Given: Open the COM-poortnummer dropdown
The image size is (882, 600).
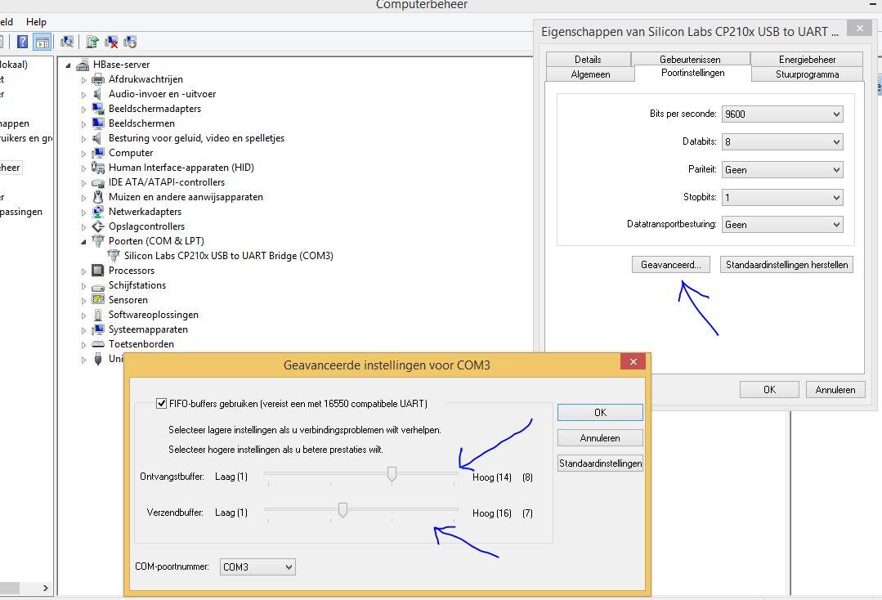Looking at the screenshot, I should 257,567.
